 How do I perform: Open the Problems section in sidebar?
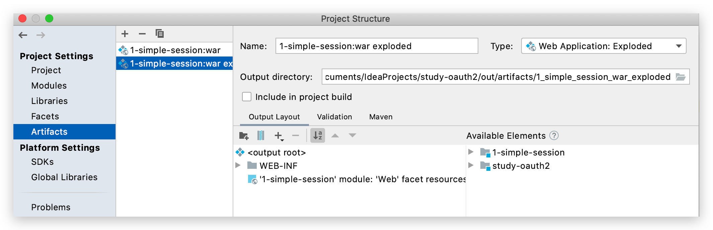click(51, 207)
